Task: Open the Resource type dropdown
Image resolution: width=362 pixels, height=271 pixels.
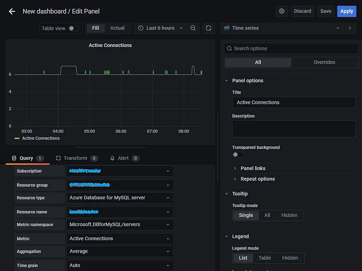Action: pyautogui.click(x=120, y=198)
